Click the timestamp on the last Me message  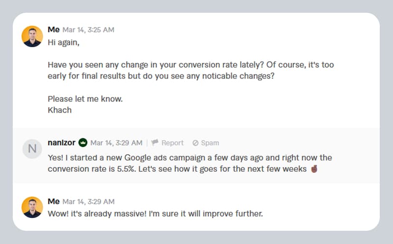[88, 202]
